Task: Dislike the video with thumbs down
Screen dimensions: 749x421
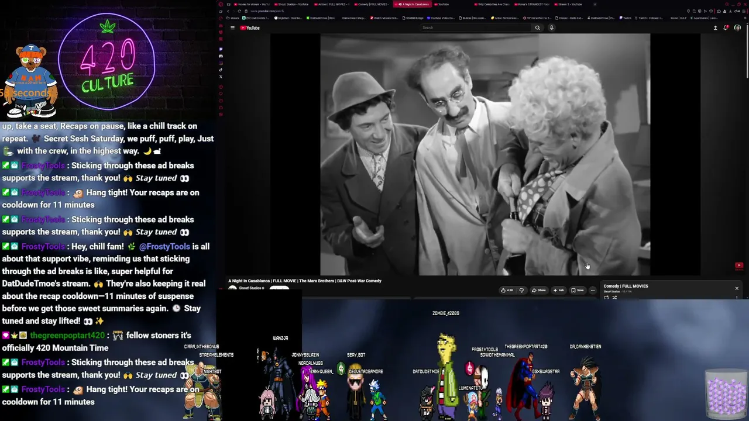Action: [521, 290]
